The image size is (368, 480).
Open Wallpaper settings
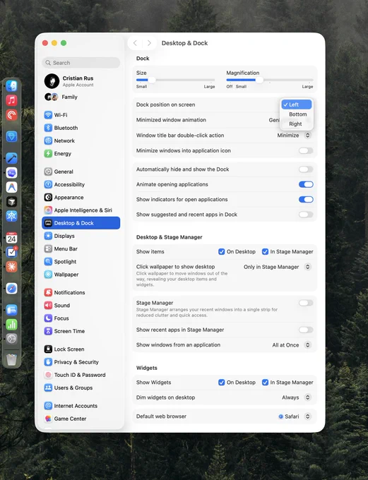81,275
